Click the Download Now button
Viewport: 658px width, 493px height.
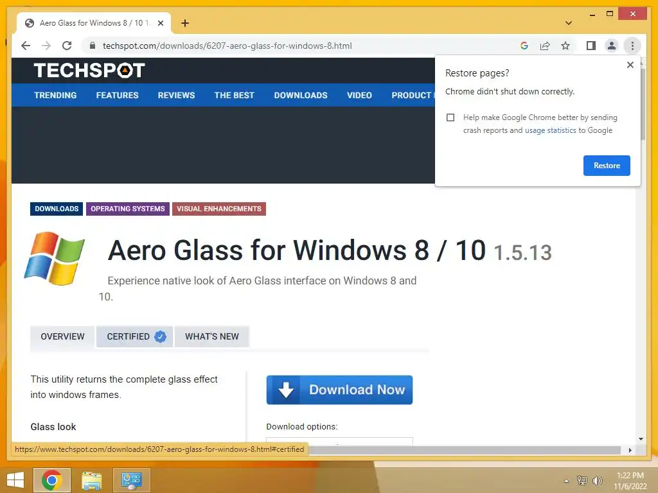339,390
